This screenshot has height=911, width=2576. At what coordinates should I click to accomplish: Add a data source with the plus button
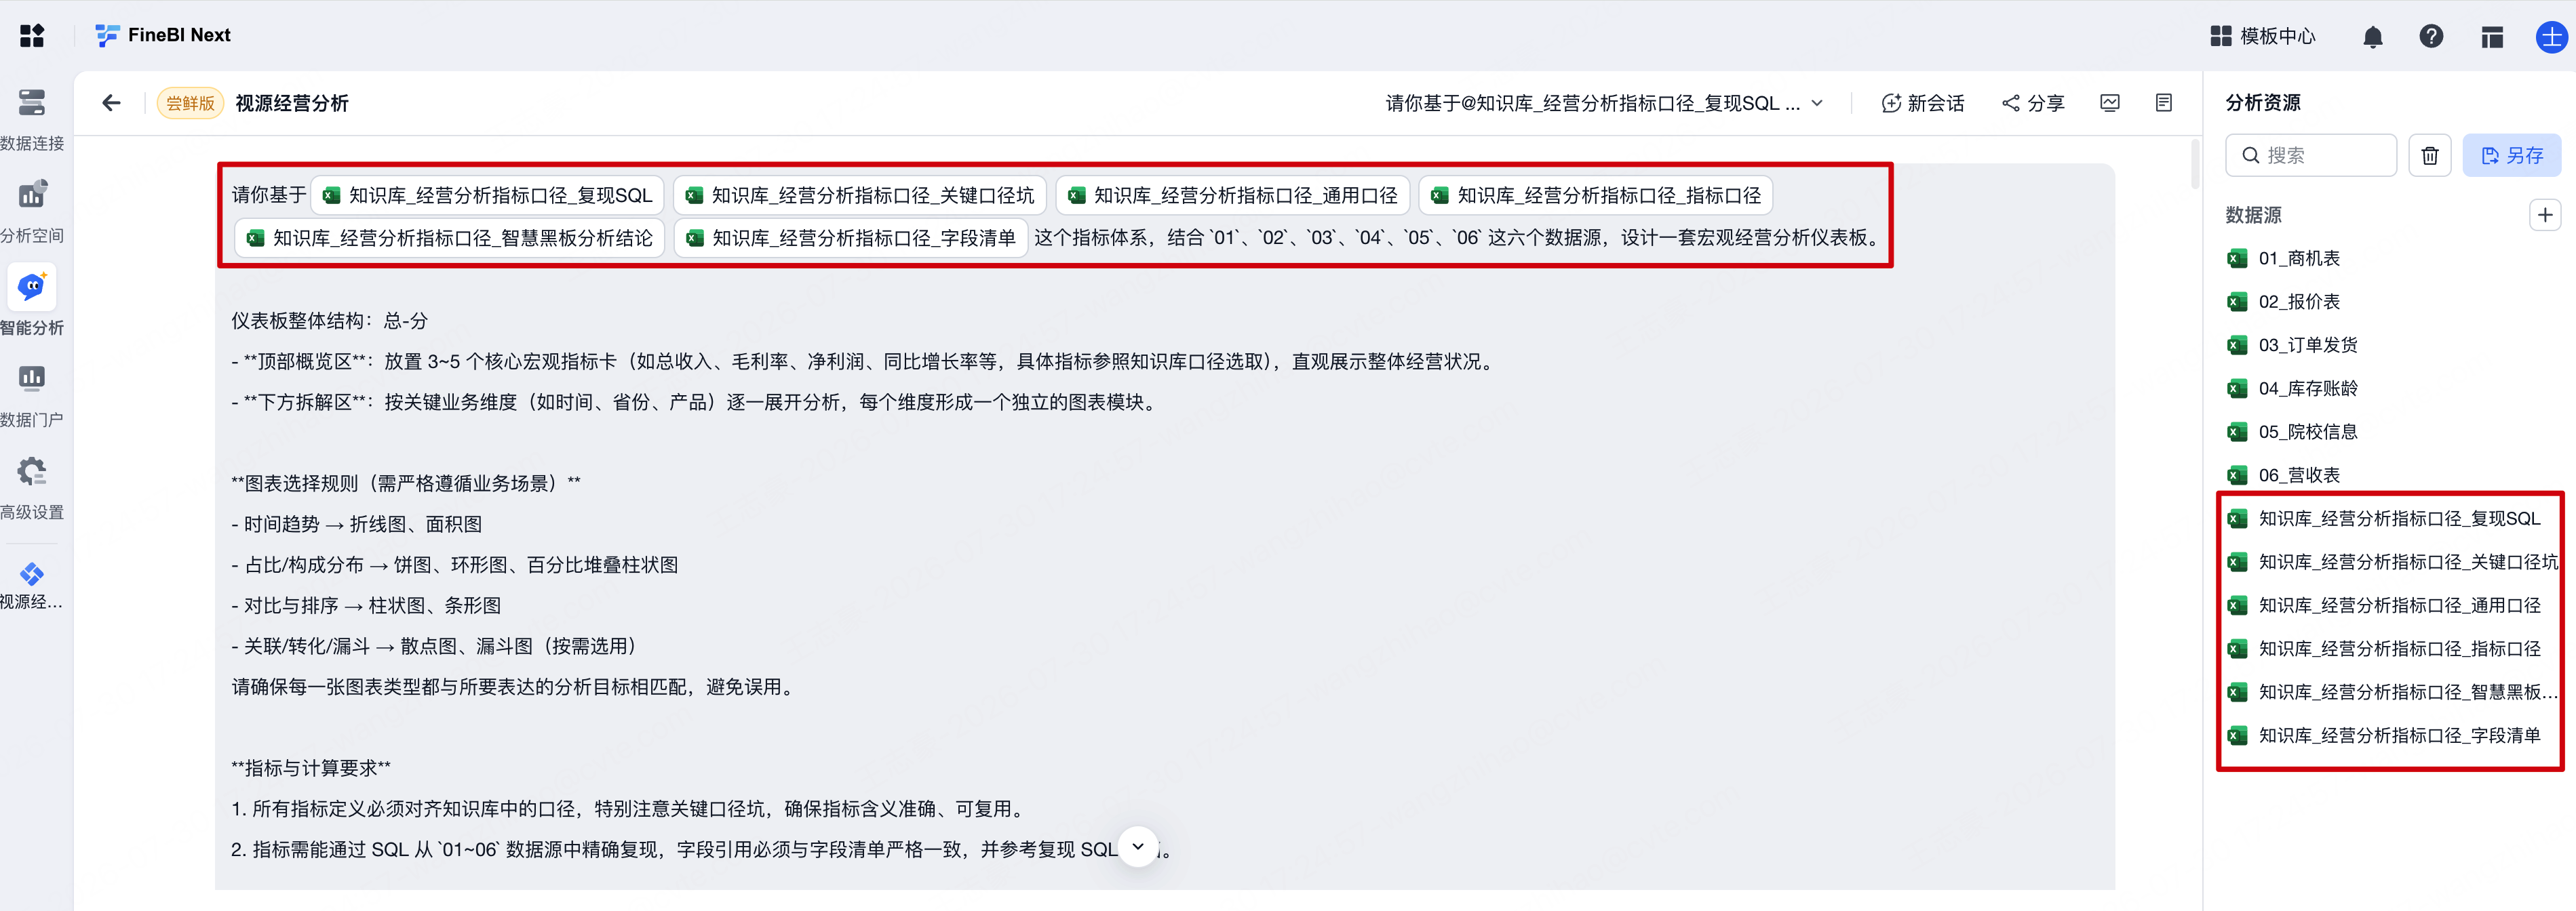pyautogui.click(x=2544, y=215)
